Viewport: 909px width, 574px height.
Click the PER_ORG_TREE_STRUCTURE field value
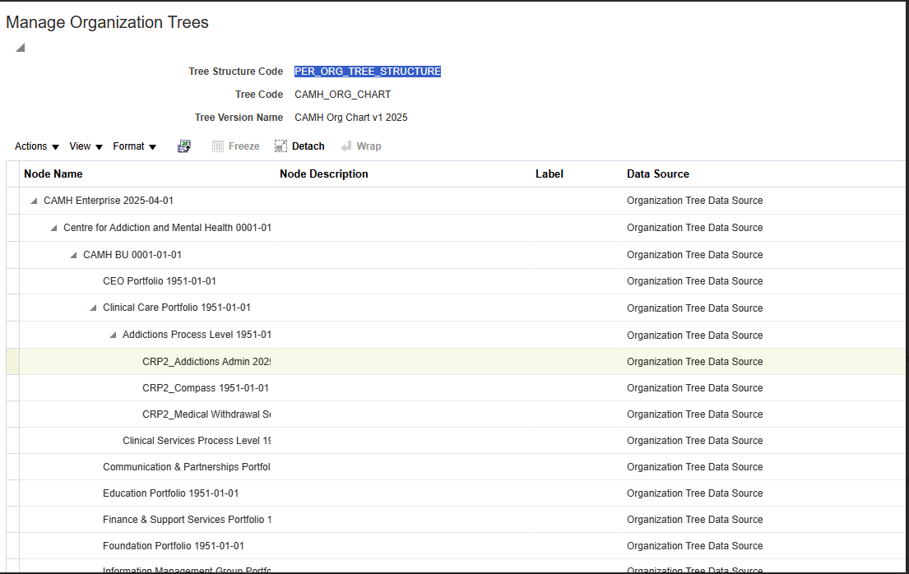367,71
